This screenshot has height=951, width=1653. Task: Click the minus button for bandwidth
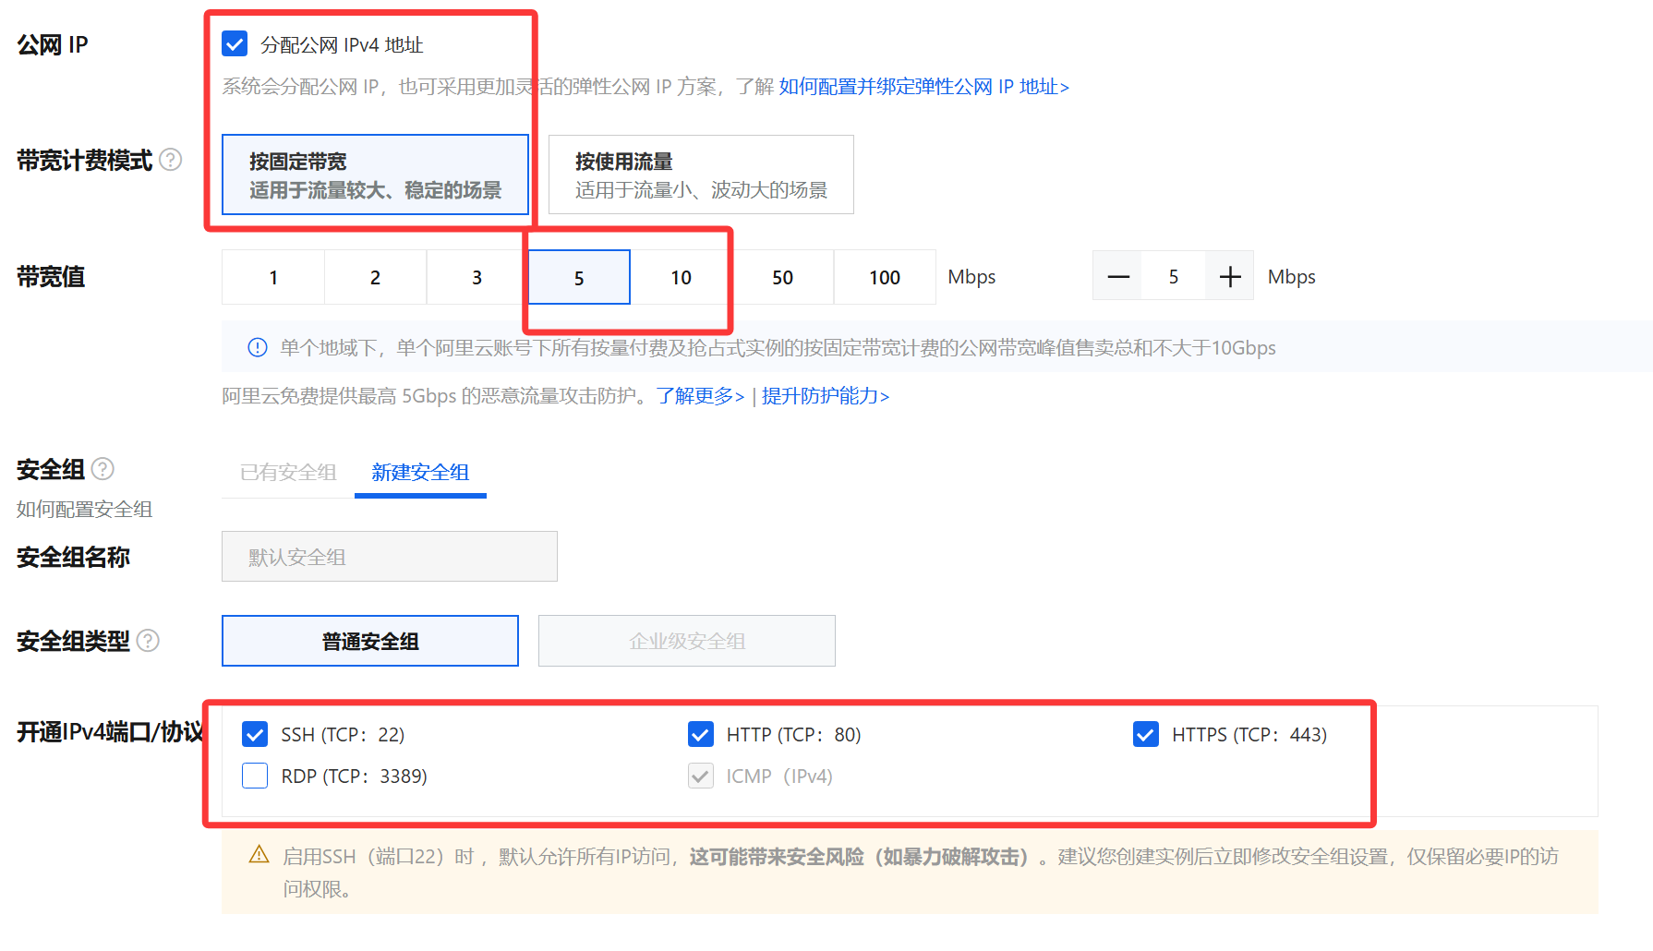[x=1118, y=276]
